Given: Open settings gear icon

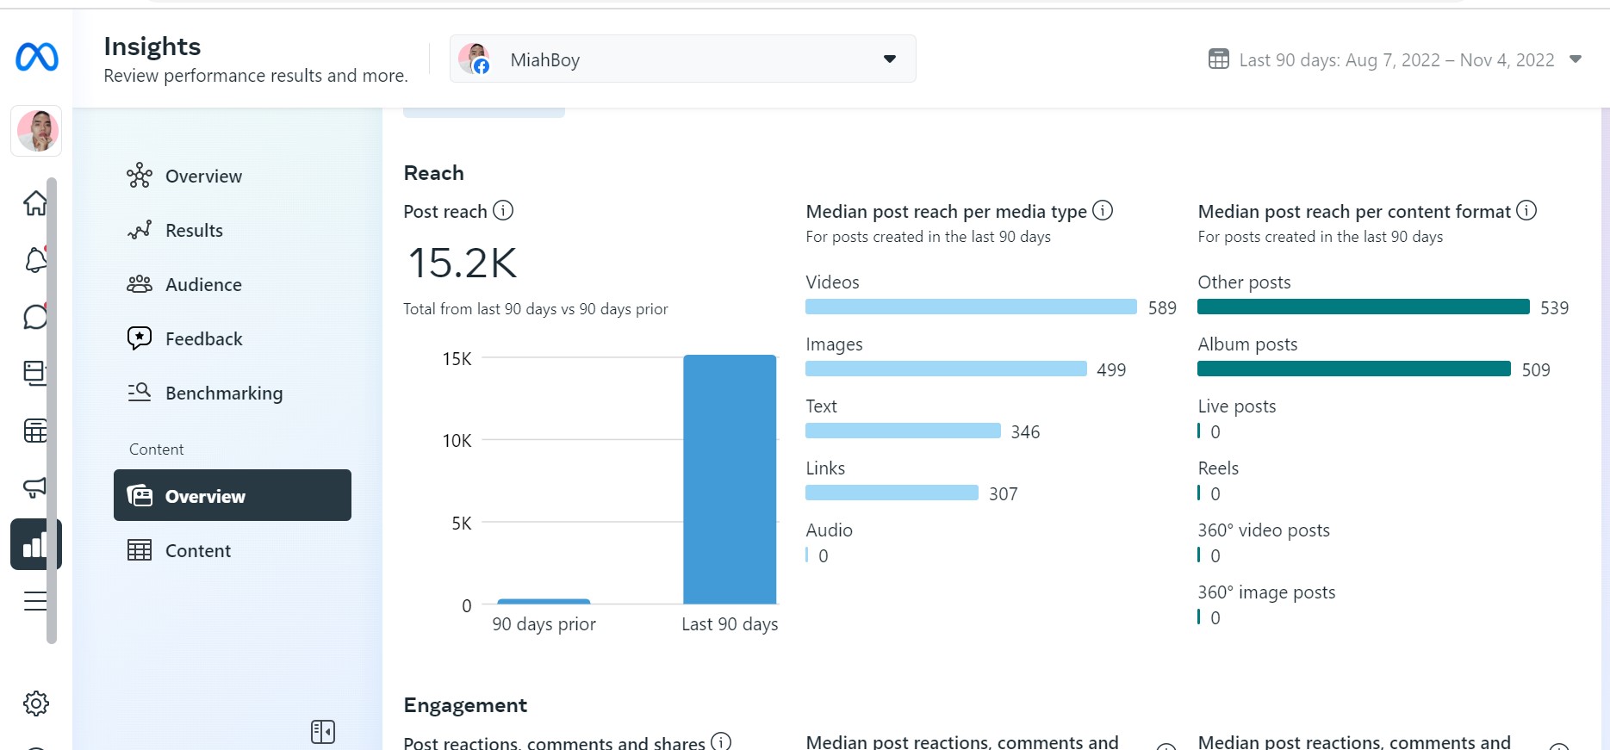Looking at the screenshot, I should coord(36,704).
